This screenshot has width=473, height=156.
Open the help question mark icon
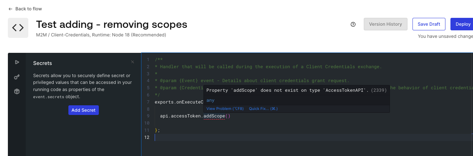point(353,24)
